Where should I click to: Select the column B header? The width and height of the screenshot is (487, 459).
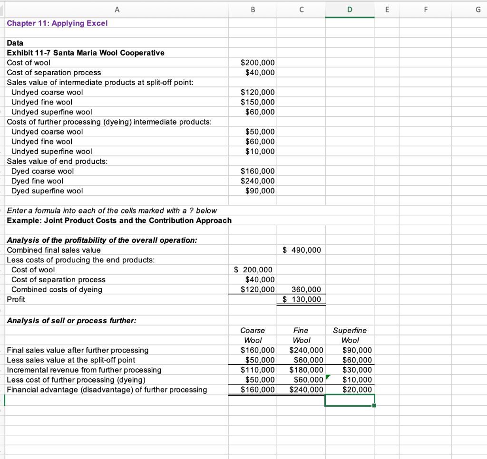click(x=252, y=9)
